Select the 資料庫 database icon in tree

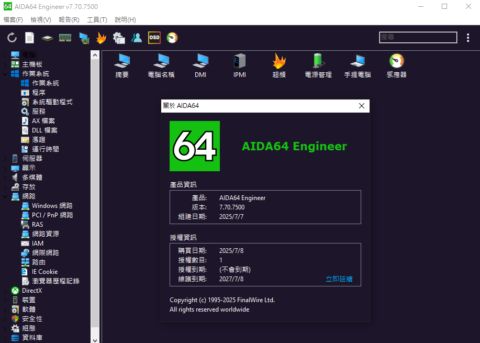15,338
